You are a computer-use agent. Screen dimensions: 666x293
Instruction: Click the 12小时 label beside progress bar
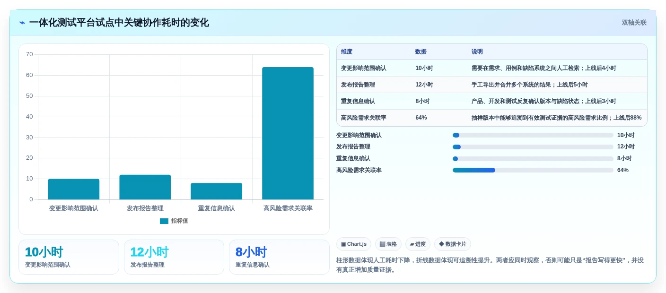tap(626, 147)
